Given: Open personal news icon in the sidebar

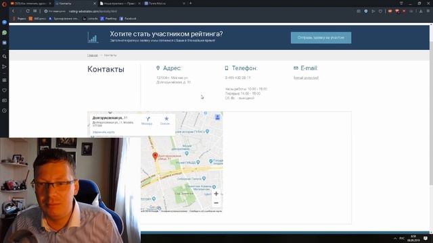Looking at the screenshot, I should pyautogui.click(x=4, y=101).
